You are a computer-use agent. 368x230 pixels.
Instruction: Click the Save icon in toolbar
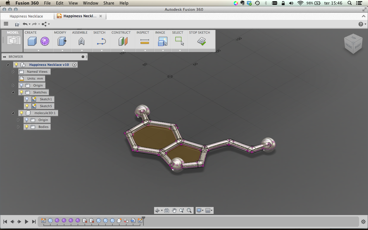click(17, 24)
